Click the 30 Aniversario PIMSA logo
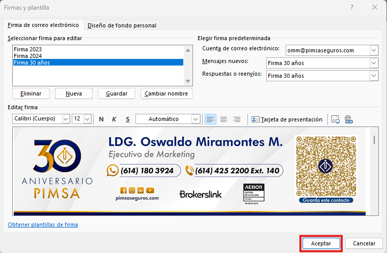The width and height of the screenshot is (387, 253). [57, 169]
